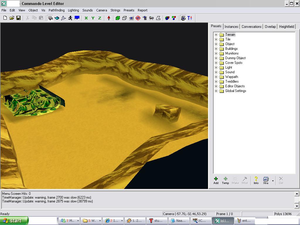300x225 pixels.
Task: Click the Add preset button
Action: (216, 180)
